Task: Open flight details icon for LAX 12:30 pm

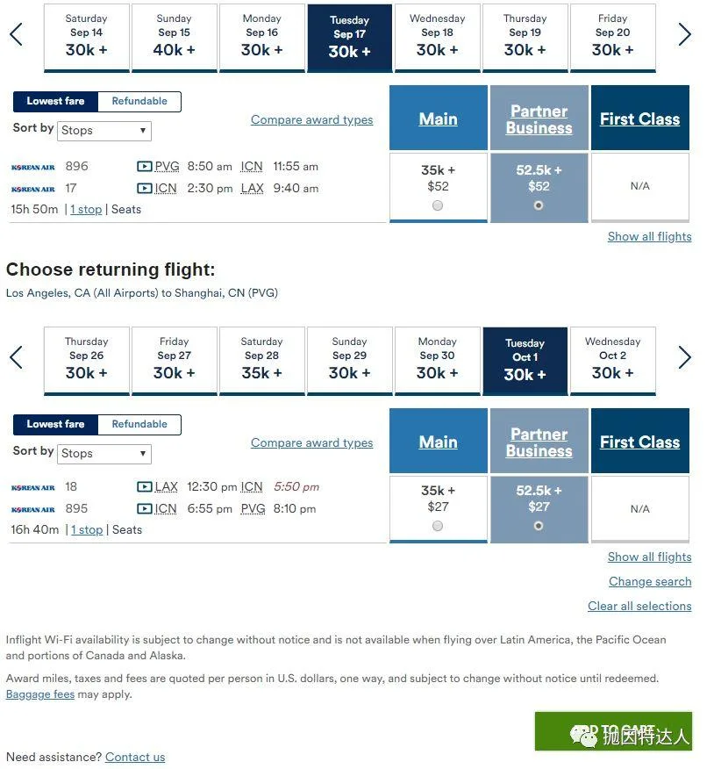Action: click(x=145, y=486)
